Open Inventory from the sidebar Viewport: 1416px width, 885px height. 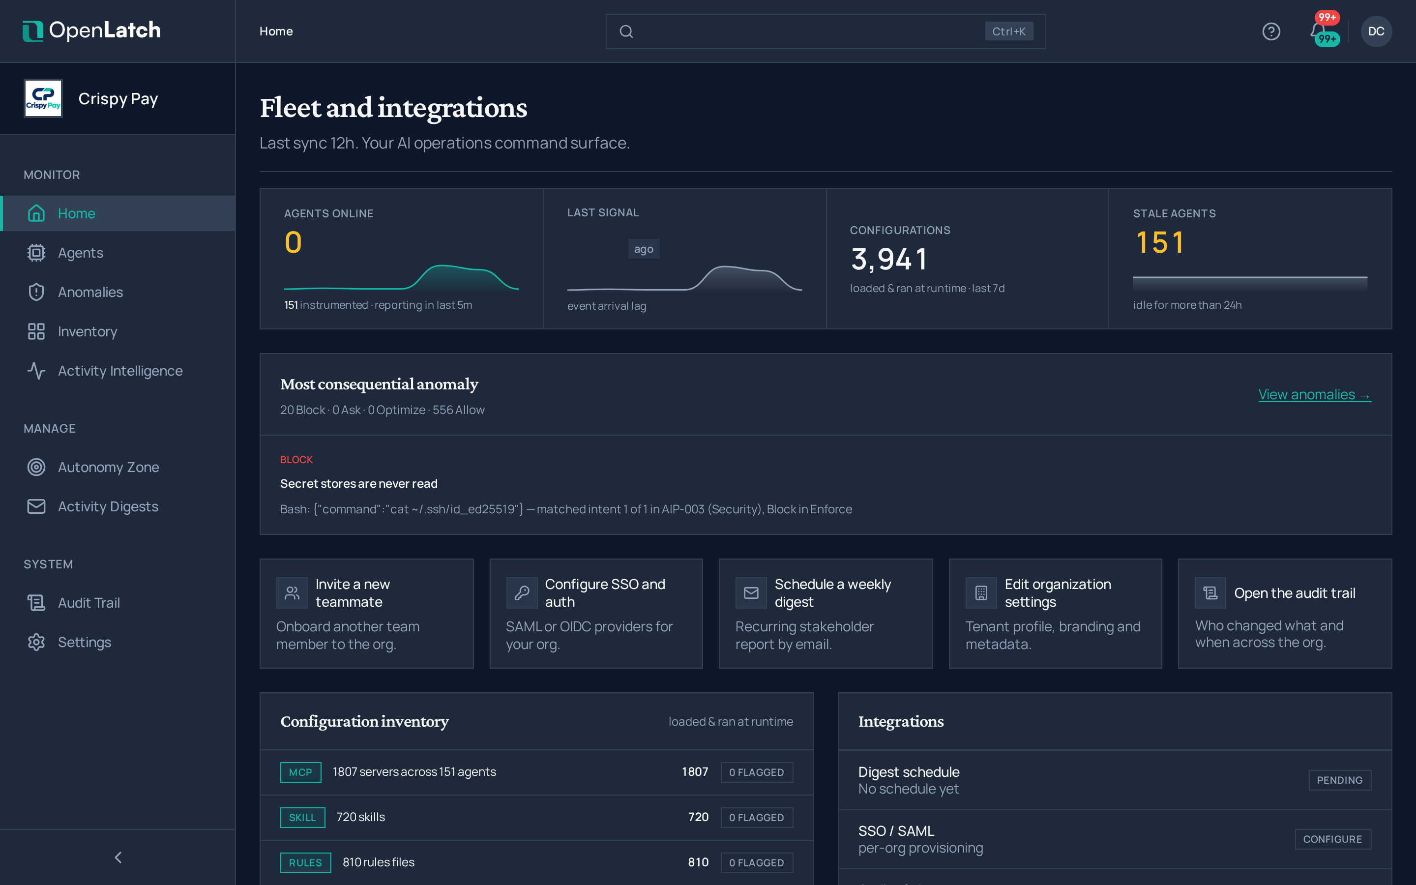[x=118, y=331]
